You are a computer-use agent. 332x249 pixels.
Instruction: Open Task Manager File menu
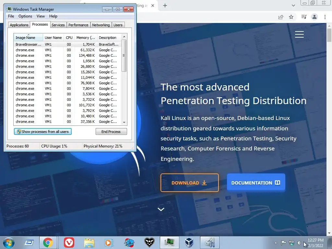(x=11, y=16)
